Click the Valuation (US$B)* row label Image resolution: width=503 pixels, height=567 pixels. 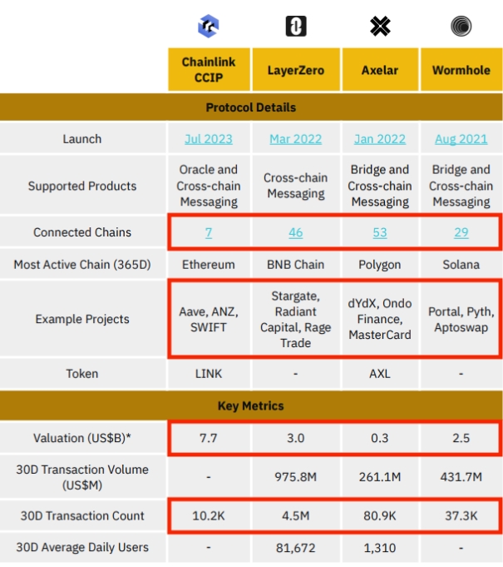click(82, 438)
